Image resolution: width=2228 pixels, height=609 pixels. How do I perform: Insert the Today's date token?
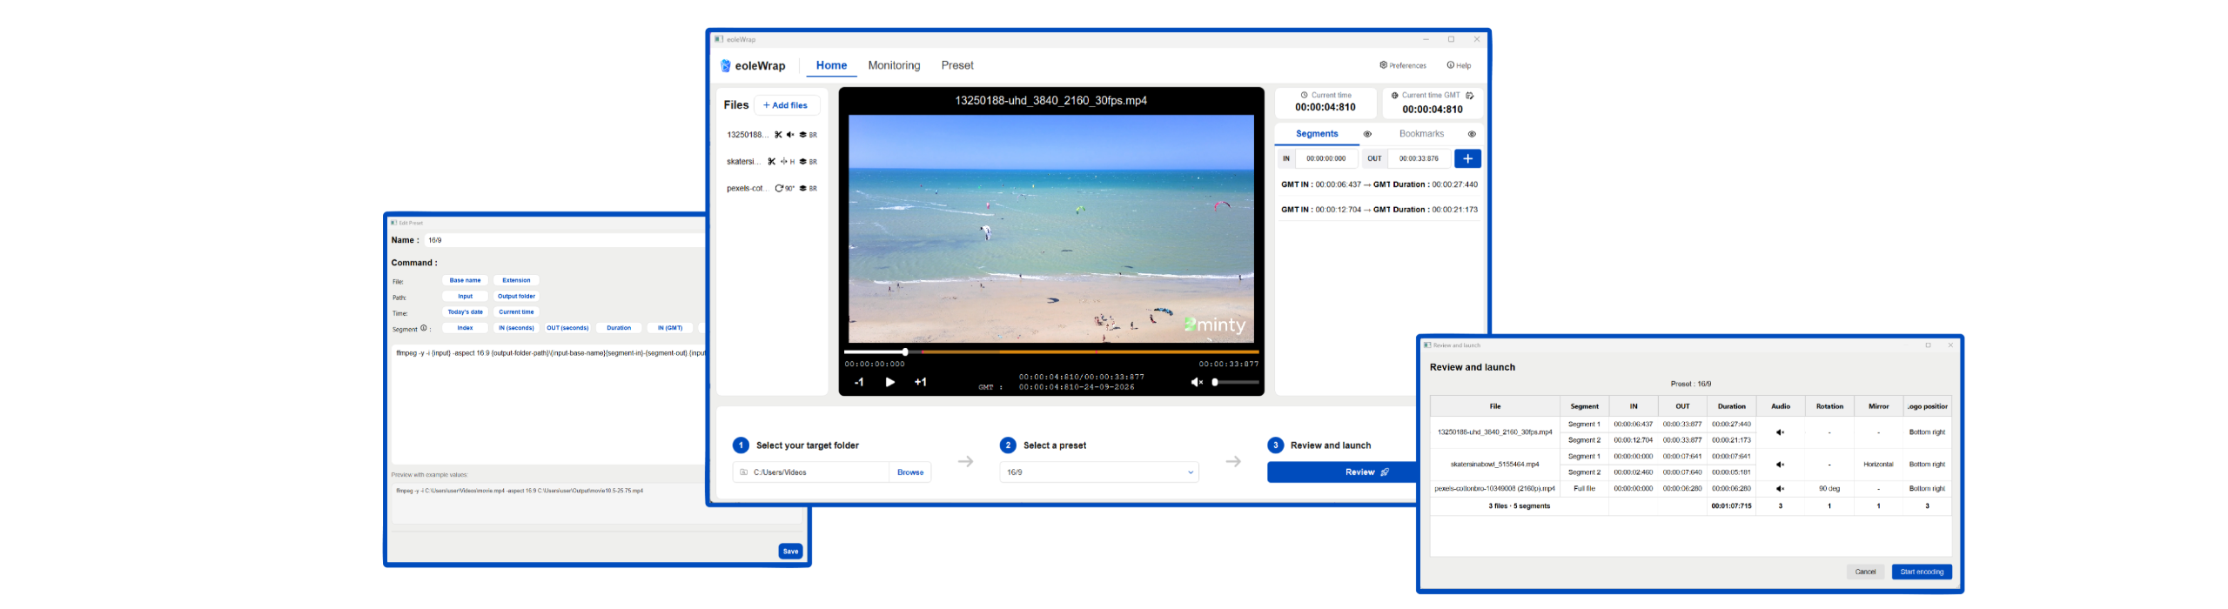[465, 312]
